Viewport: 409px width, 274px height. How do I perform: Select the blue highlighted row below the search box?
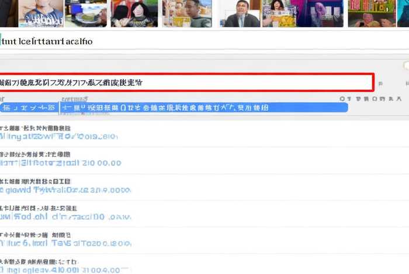(x=204, y=107)
